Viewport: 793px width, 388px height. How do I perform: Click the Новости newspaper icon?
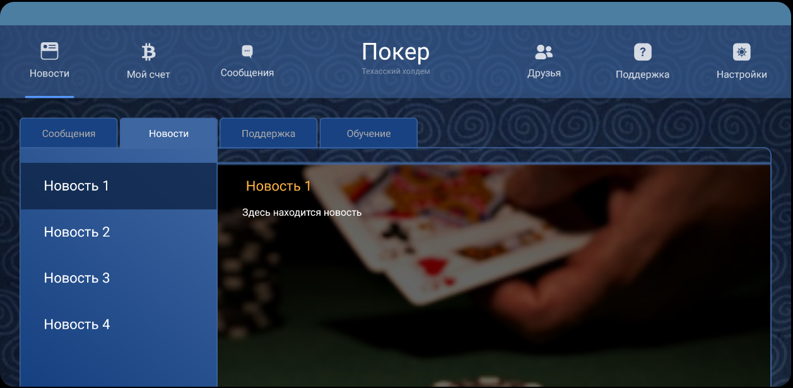49,51
